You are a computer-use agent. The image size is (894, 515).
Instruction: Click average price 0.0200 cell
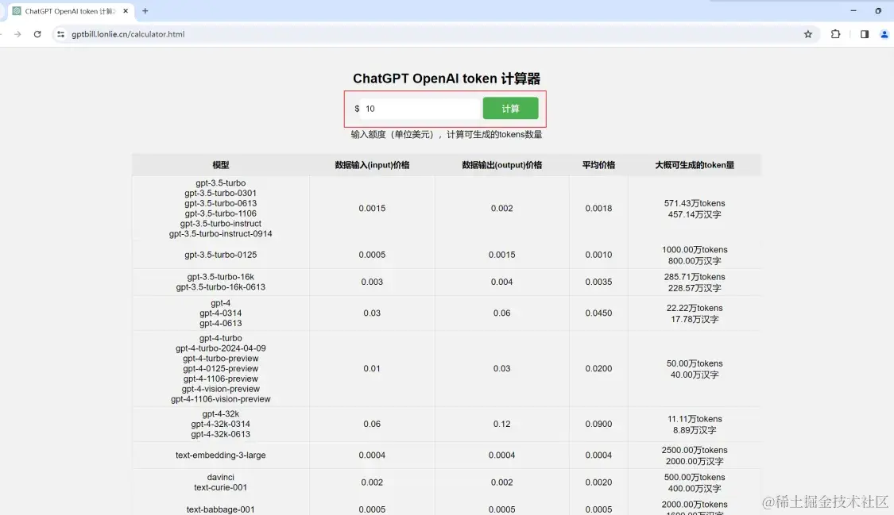pyautogui.click(x=598, y=369)
